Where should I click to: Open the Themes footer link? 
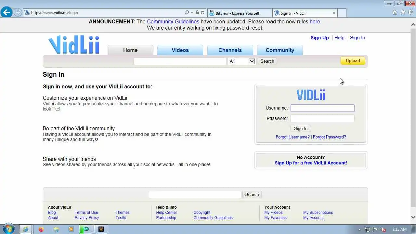123,213
